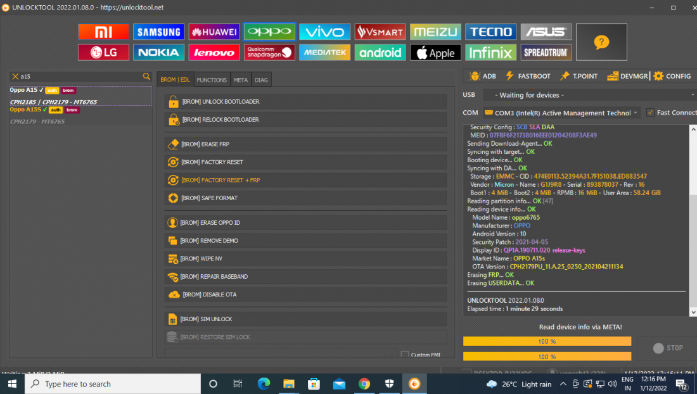
Task: Click the OTA Version value in the log
Action: (x=566, y=267)
